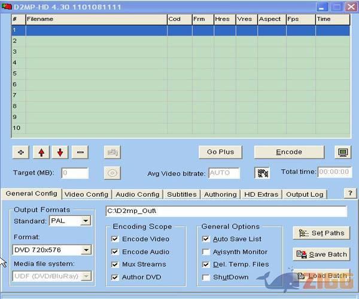Click the Go Plus button
The height and width of the screenshot is (299, 359).
[220, 152]
